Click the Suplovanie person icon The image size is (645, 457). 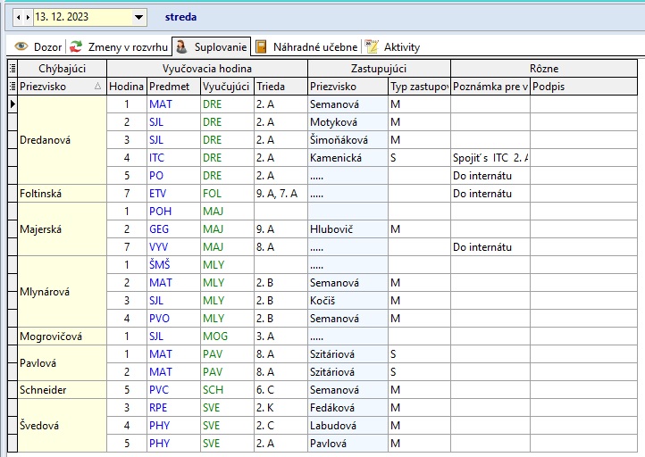click(181, 46)
